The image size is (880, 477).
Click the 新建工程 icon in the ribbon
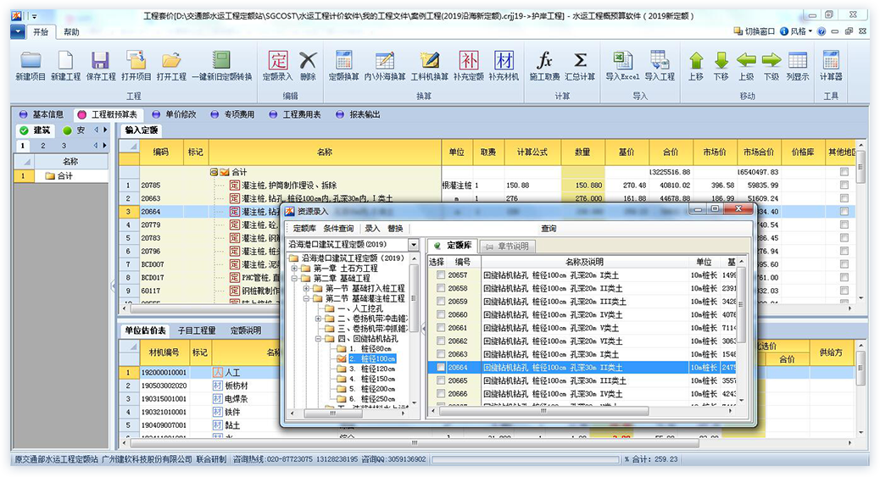pos(65,60)
